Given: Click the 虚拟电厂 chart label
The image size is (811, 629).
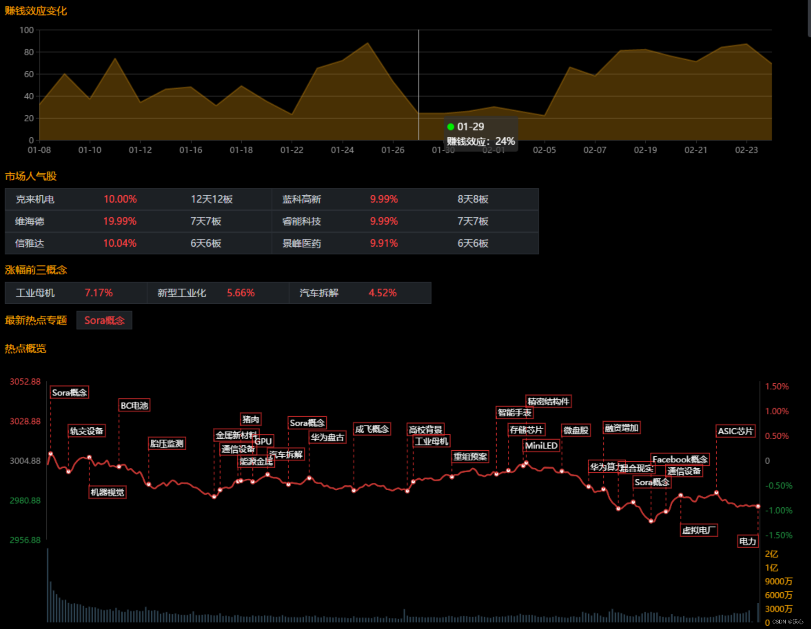Looking at the screenshot, I should [x=699, y=530].
